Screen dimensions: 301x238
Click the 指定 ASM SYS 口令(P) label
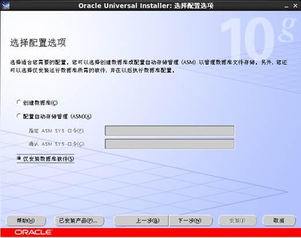(56, 131)
